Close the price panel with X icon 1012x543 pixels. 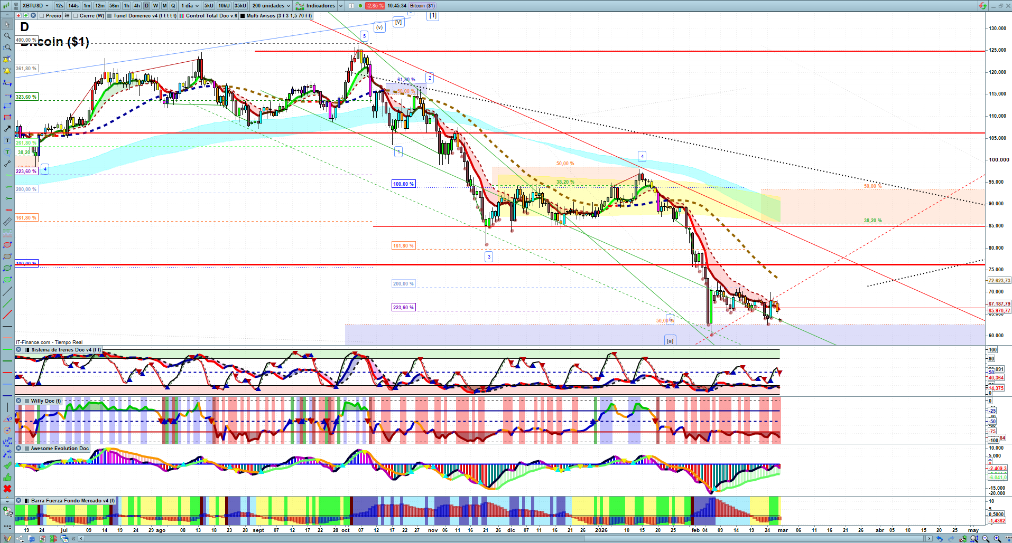point(33,16)
